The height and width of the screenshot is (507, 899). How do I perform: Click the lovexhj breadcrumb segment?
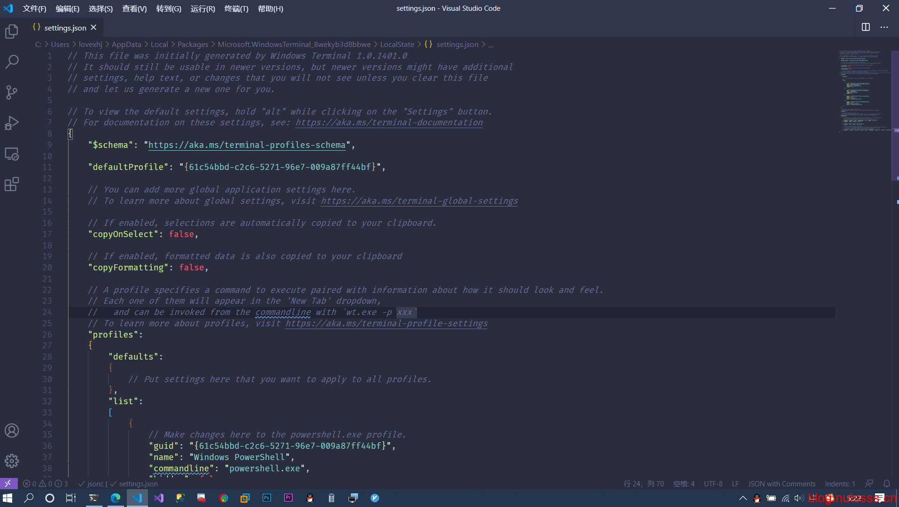(90, 45)
